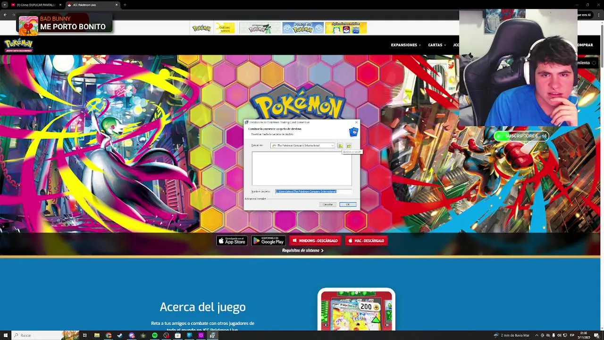604x340 pixels.
Task: Click the browser back arrow
Action: pos(5,15)
